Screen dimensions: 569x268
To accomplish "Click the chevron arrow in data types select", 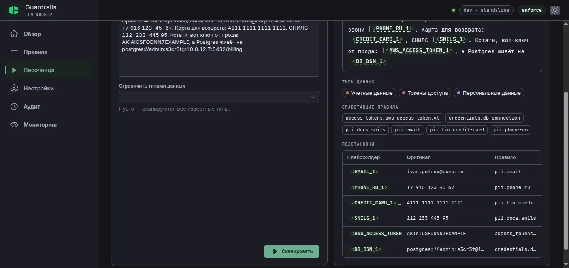I will click(313, 97).
